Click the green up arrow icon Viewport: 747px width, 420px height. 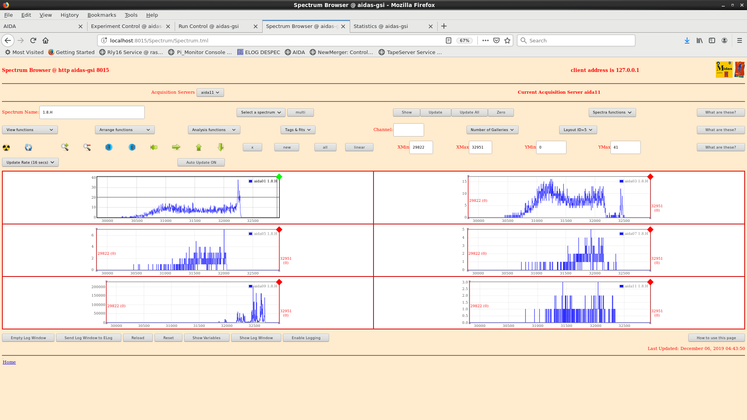click(199, 147)
